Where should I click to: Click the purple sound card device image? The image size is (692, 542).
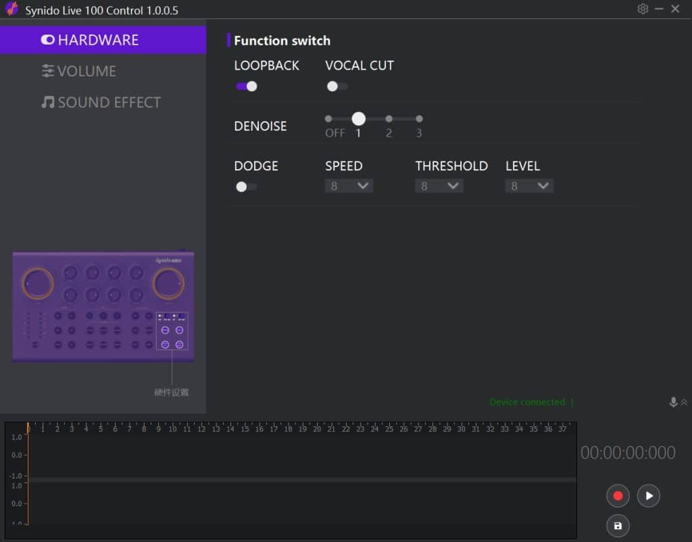[103, 307]
